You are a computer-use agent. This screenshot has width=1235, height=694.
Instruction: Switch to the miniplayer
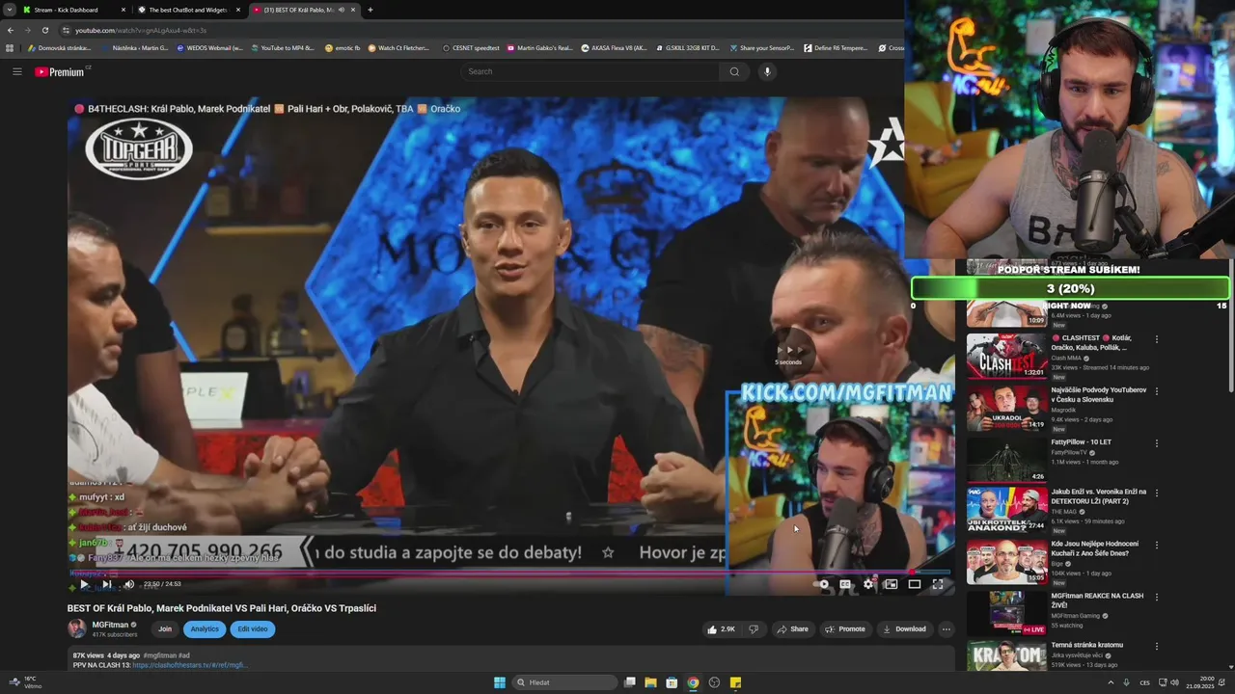point(891,584)
